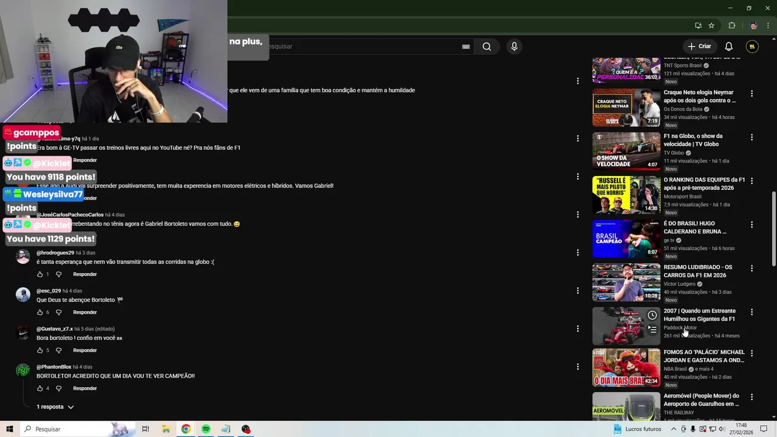Open on-screen keyboard icon in search box
The width and height of the screenshot is (777, 437).
point(466,47)
